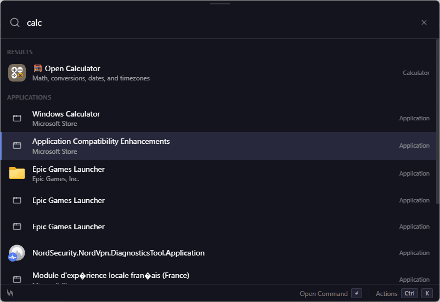This screenshot has height=302, width=440.
Task: Click the NordVPN diagnostics tool icon
Action: pos(16,253)
